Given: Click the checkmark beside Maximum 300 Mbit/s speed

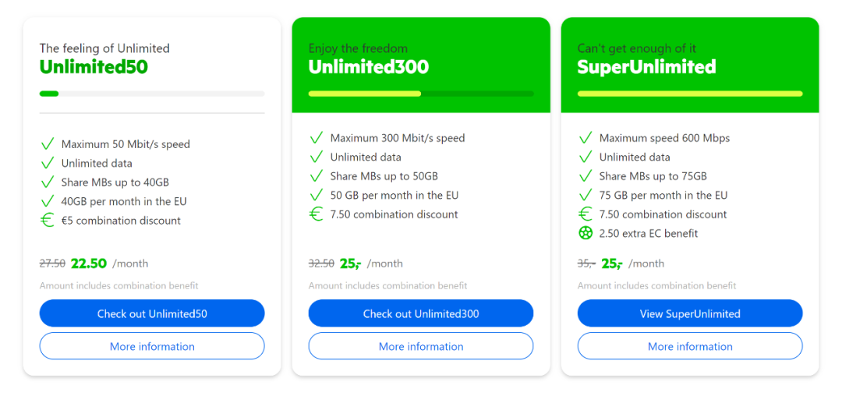Looking at the screenshot, I should tap(317, 138).
